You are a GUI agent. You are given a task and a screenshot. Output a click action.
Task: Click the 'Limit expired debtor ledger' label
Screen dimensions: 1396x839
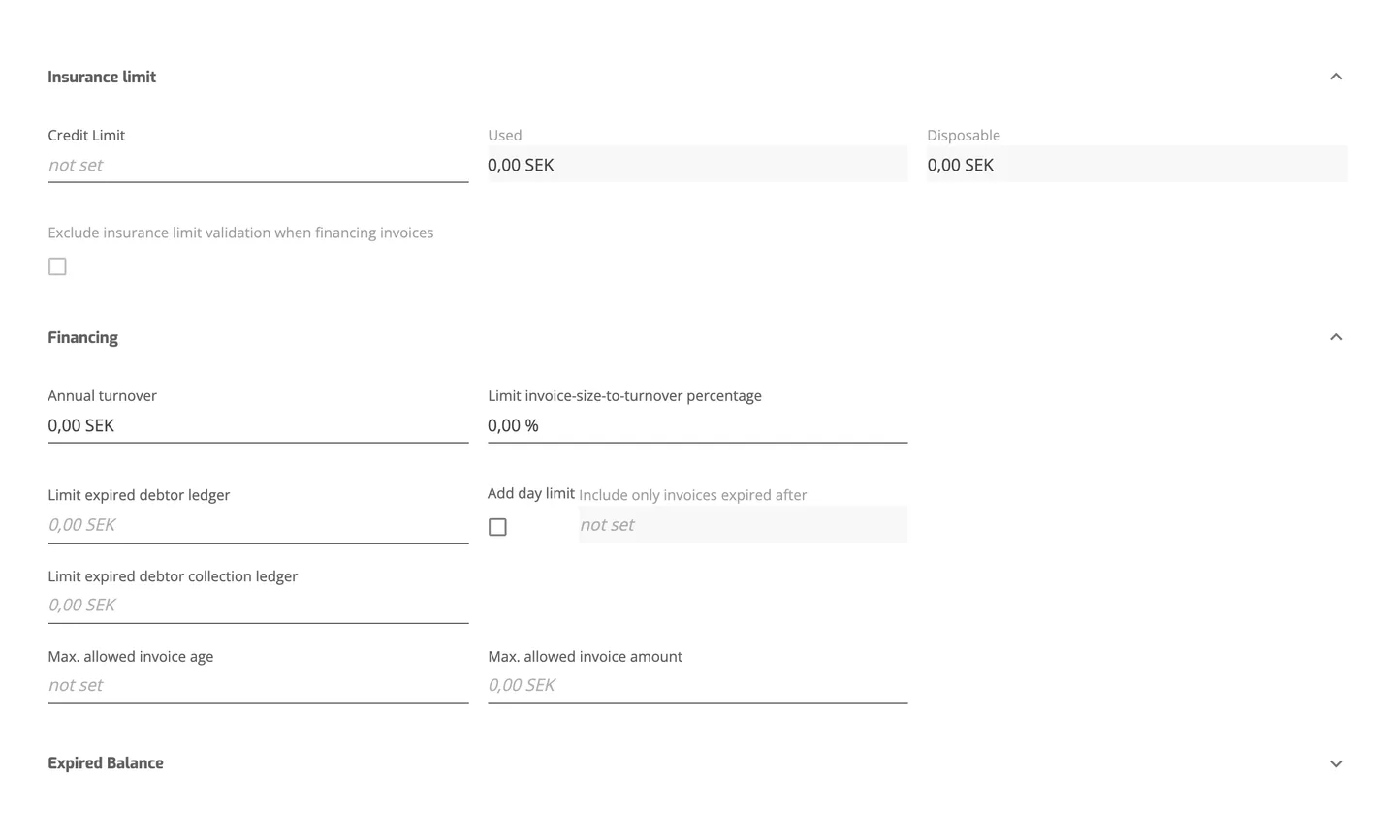point(139,495)
